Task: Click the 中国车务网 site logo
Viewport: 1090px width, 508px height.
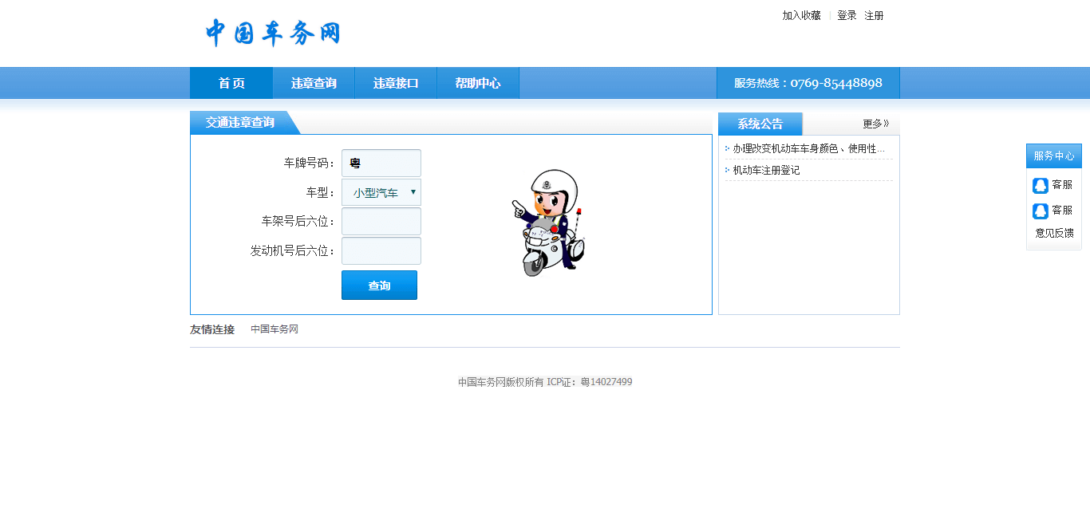Action: [273, 33]
